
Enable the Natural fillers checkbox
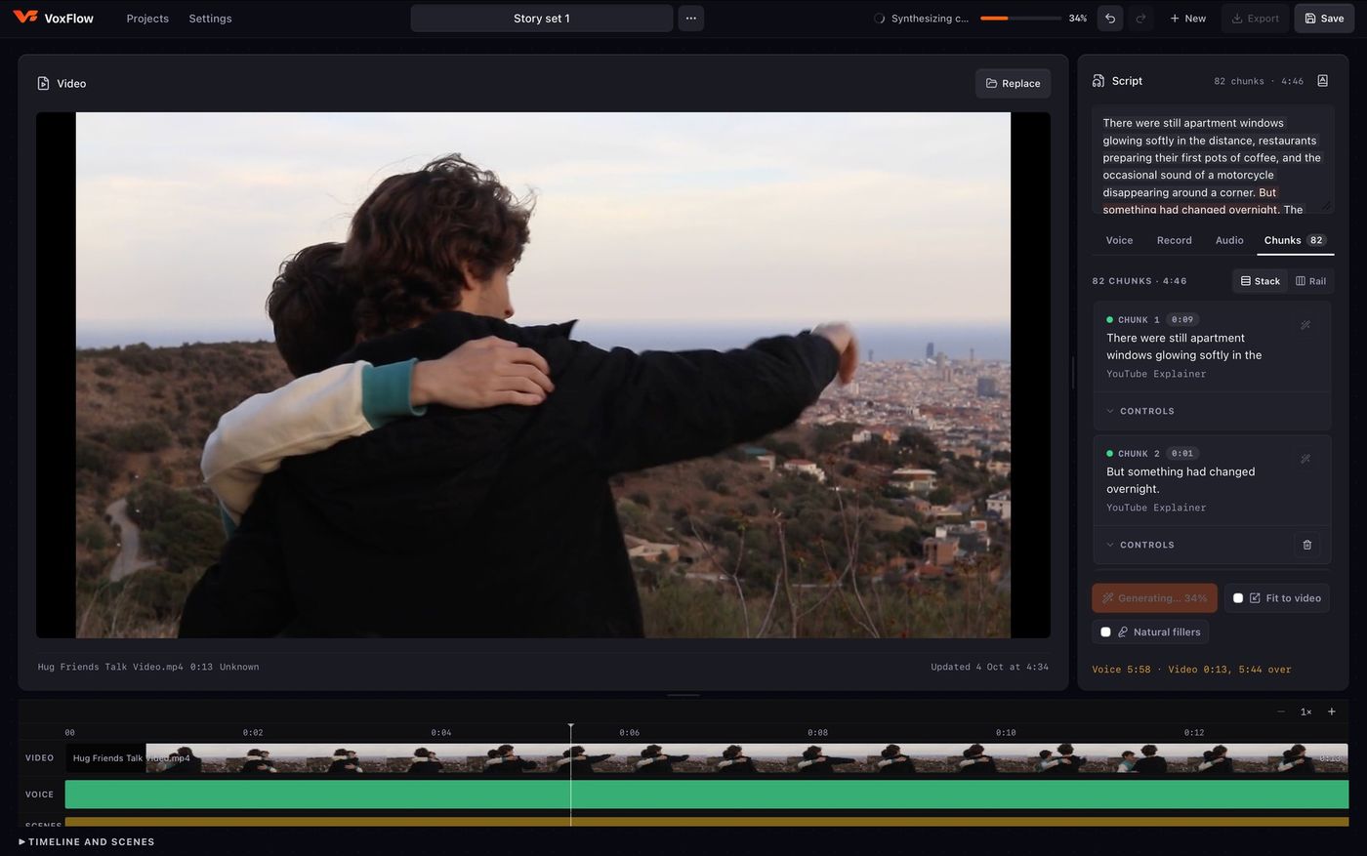point(1105,632)
